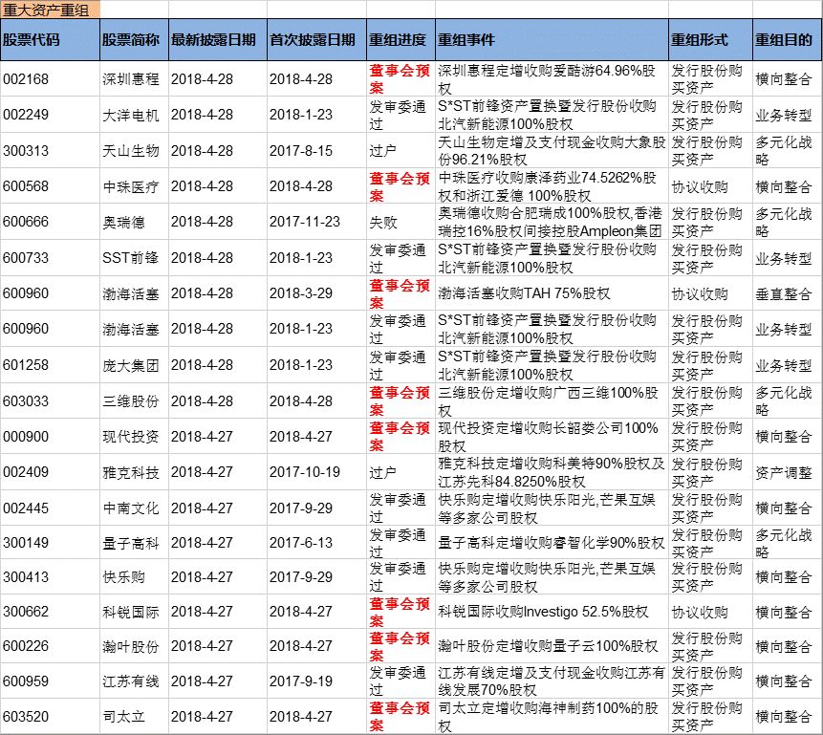Click the stock name 奥瑞德
The image size is (823, 735).
pyautogui.click(x=123, y=222)
